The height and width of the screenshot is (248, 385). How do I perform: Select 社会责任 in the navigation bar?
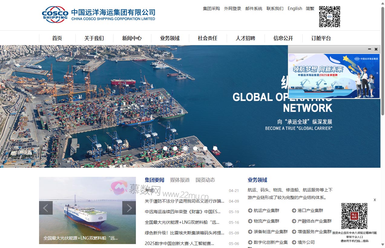[x=207, y=38]
